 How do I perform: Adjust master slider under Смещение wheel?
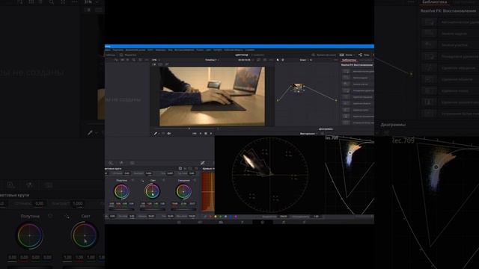(x=183, y=209)
